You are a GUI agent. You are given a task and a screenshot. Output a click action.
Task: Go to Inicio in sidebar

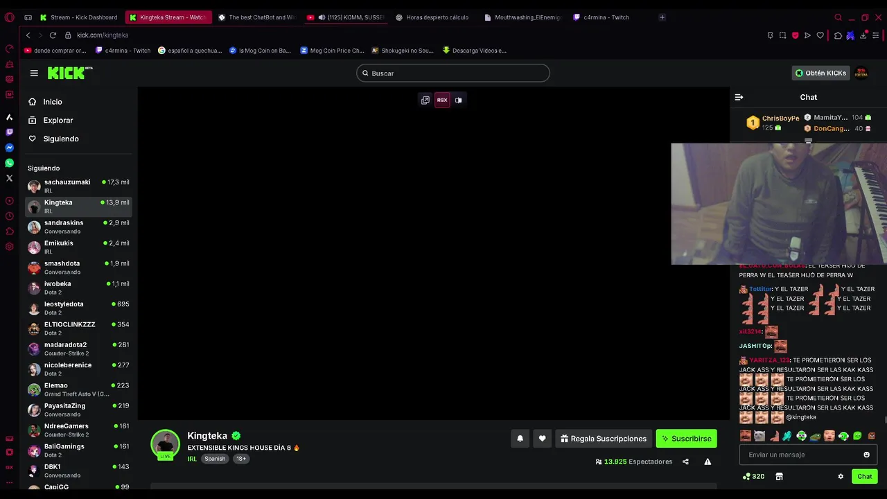(53, 102)
